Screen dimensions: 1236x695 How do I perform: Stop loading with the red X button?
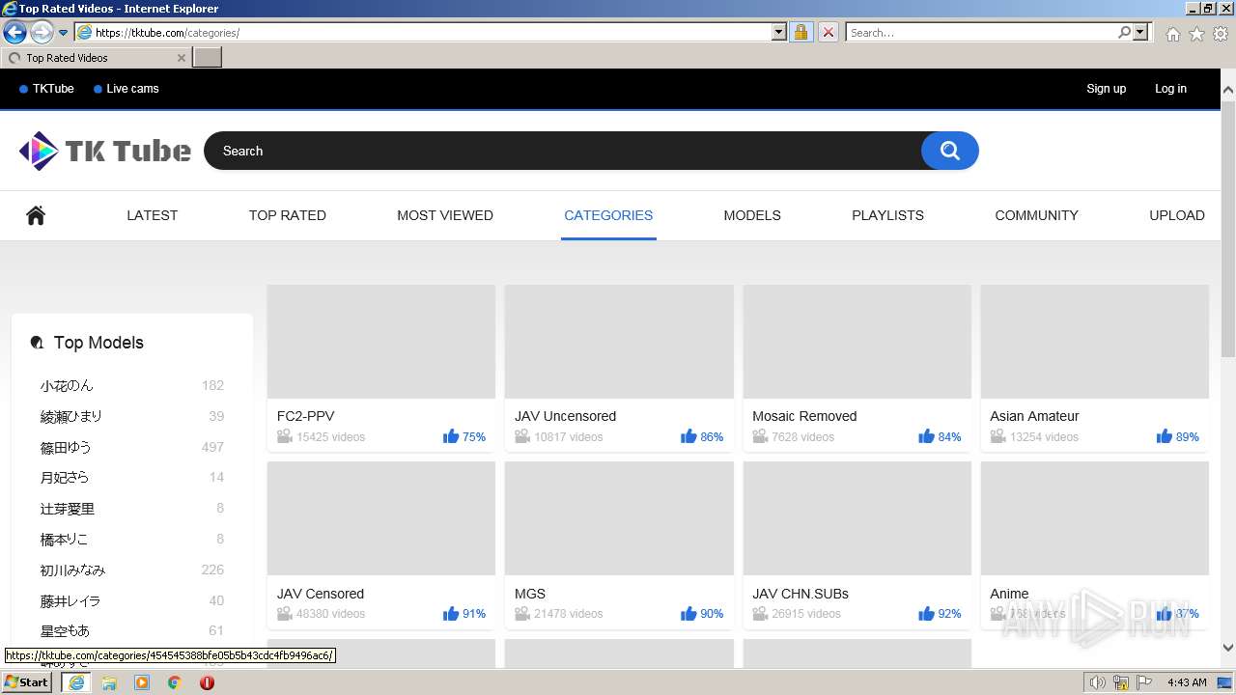coord(828,32)
